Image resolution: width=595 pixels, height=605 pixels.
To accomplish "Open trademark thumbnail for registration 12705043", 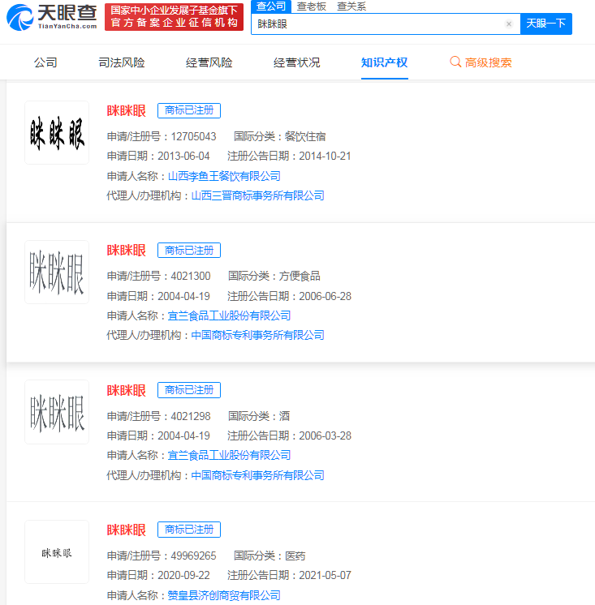I will pos(57,133).
